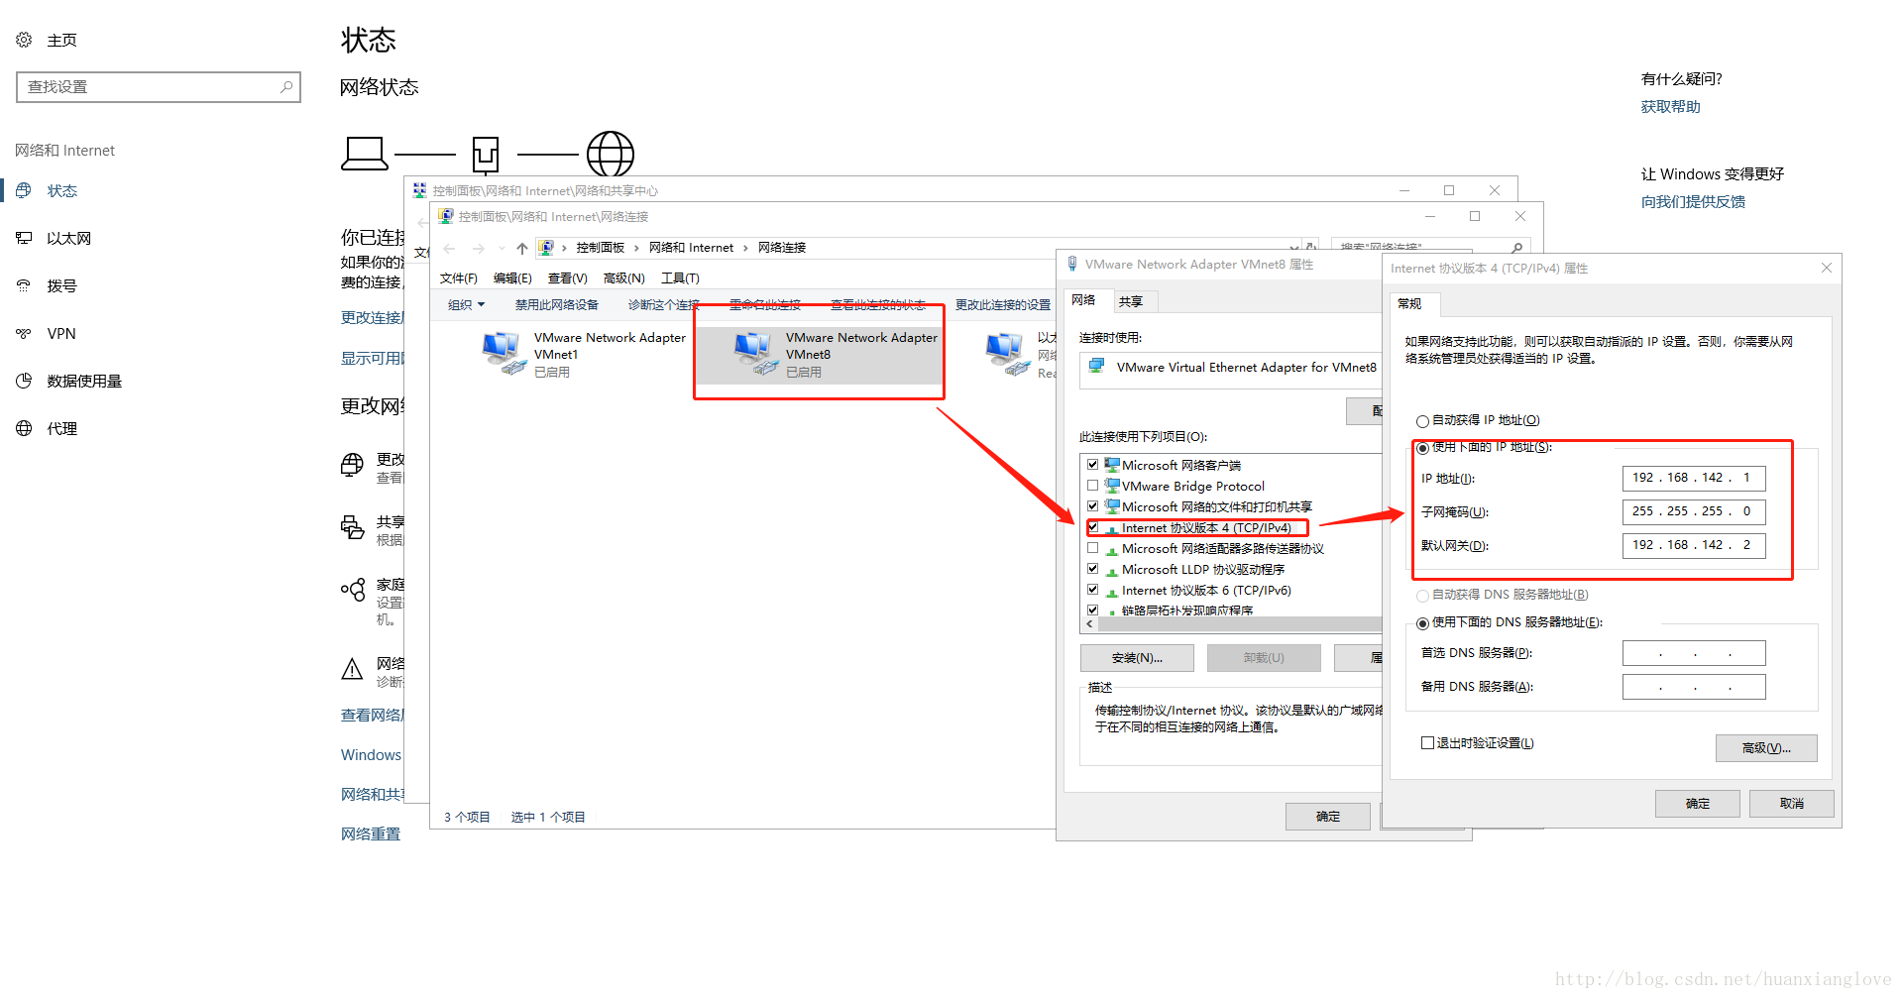Click the 默认网关 input field

1694,546
